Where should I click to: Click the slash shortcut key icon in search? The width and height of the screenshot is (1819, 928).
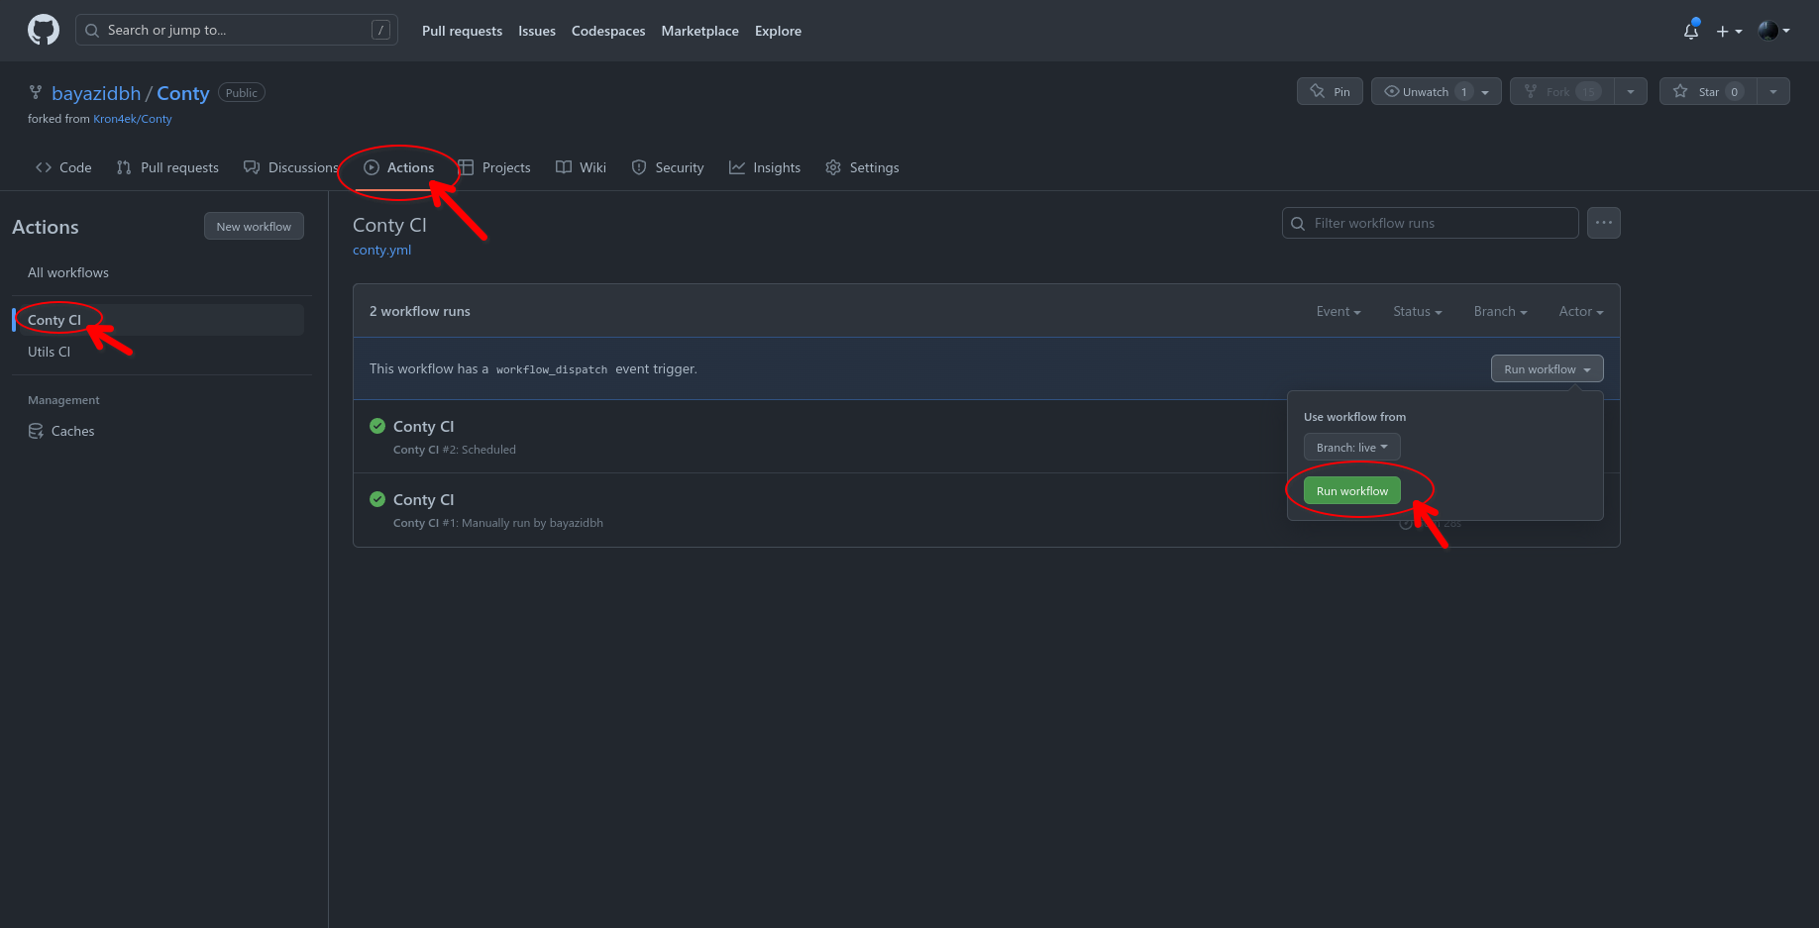[380, 30]
